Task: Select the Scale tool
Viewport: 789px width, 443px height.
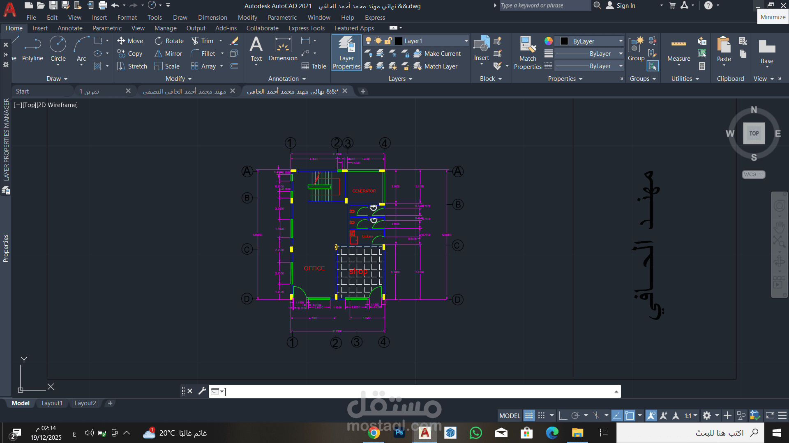Action: tap(167, 66)
